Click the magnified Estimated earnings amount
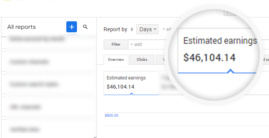The image size is (269, 138). tap(209, 57)
